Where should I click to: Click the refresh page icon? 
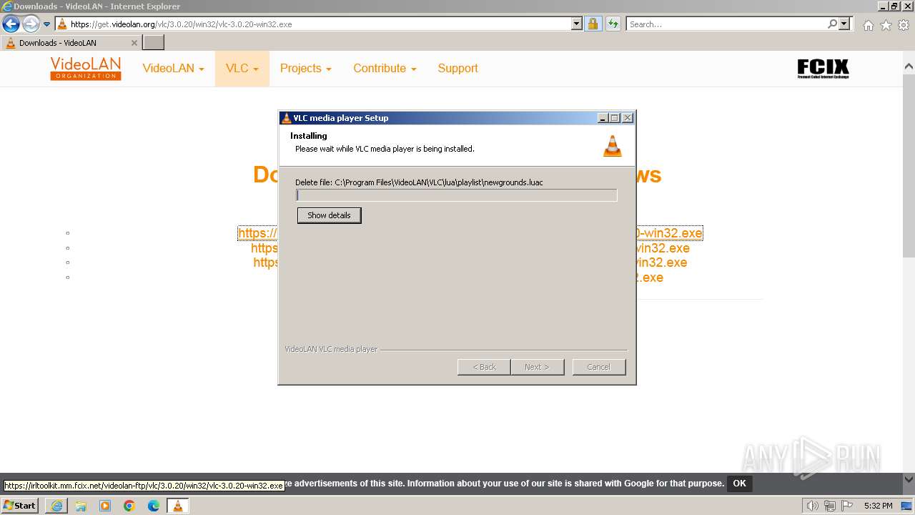coord(613,24)
